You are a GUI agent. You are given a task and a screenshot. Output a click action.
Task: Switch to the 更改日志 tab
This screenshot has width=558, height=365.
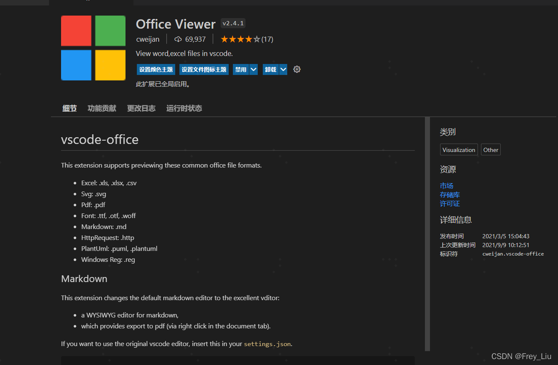tap(142, 108)
